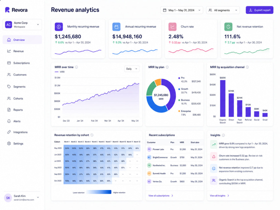Click the Export report button

coord(260,10)
